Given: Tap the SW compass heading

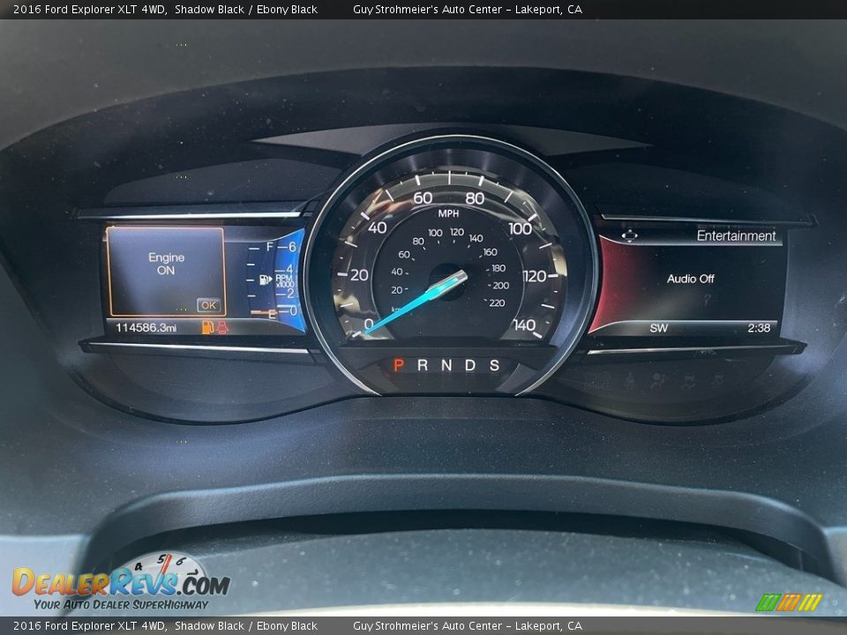Looking at the screenshot, I should point(658,328).
